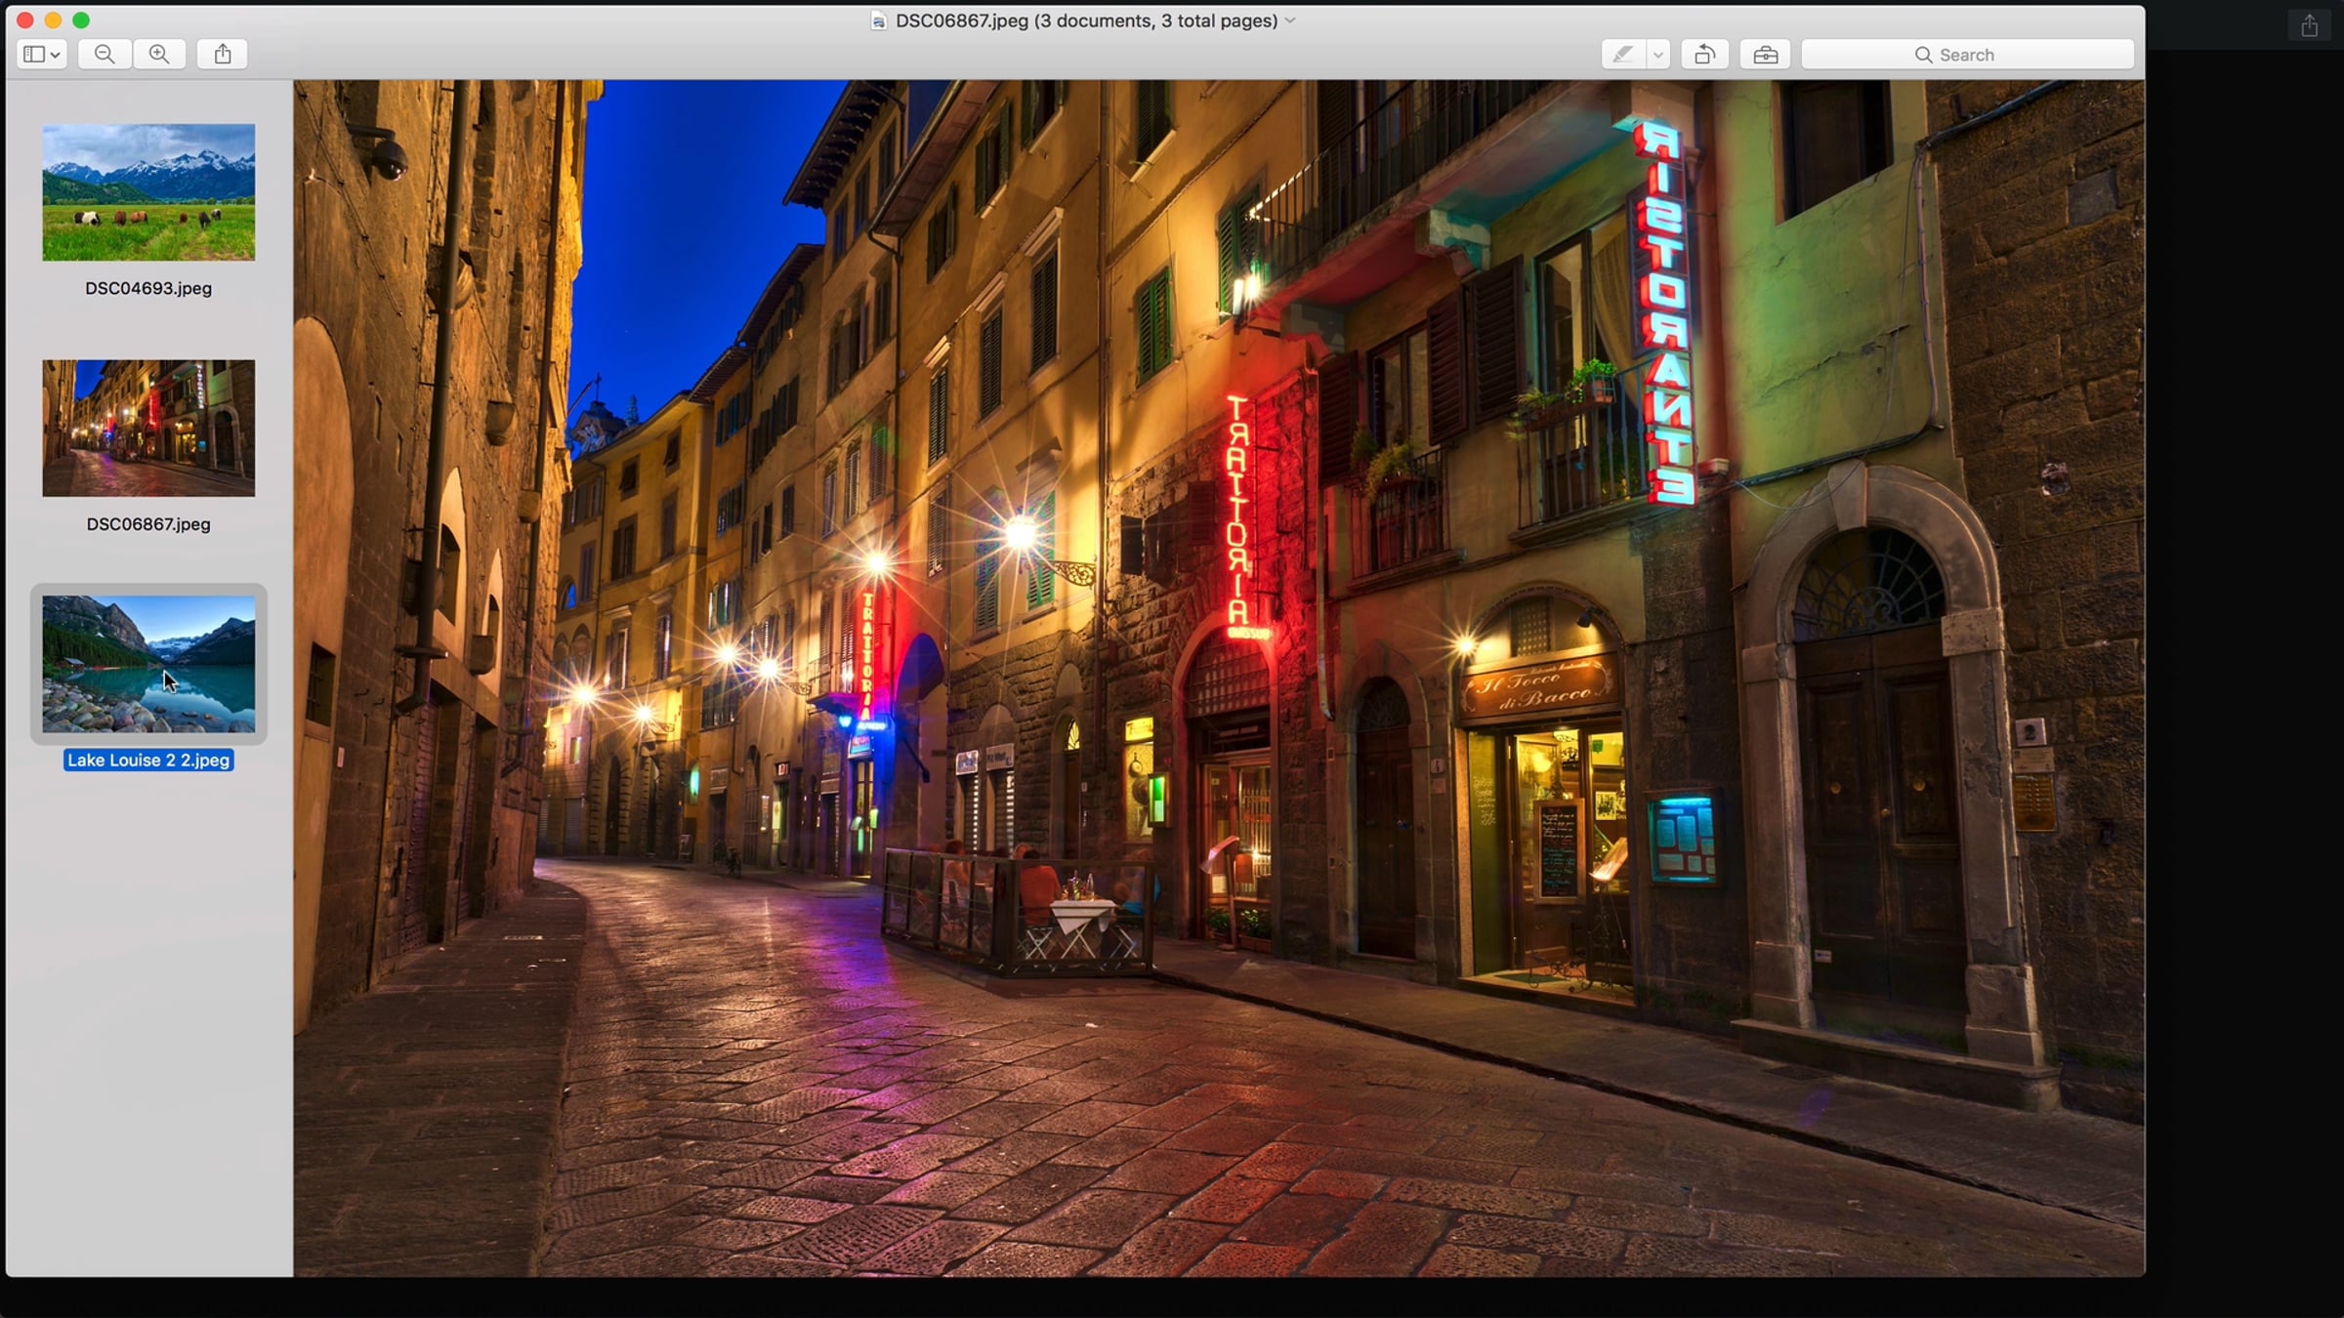
Task: Click the zoom out magnifier button
Action: pos(105,55)
